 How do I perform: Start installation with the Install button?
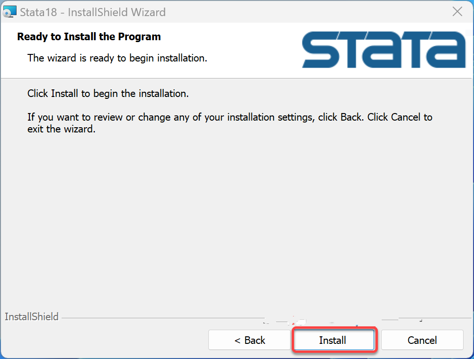coord(334,340)
